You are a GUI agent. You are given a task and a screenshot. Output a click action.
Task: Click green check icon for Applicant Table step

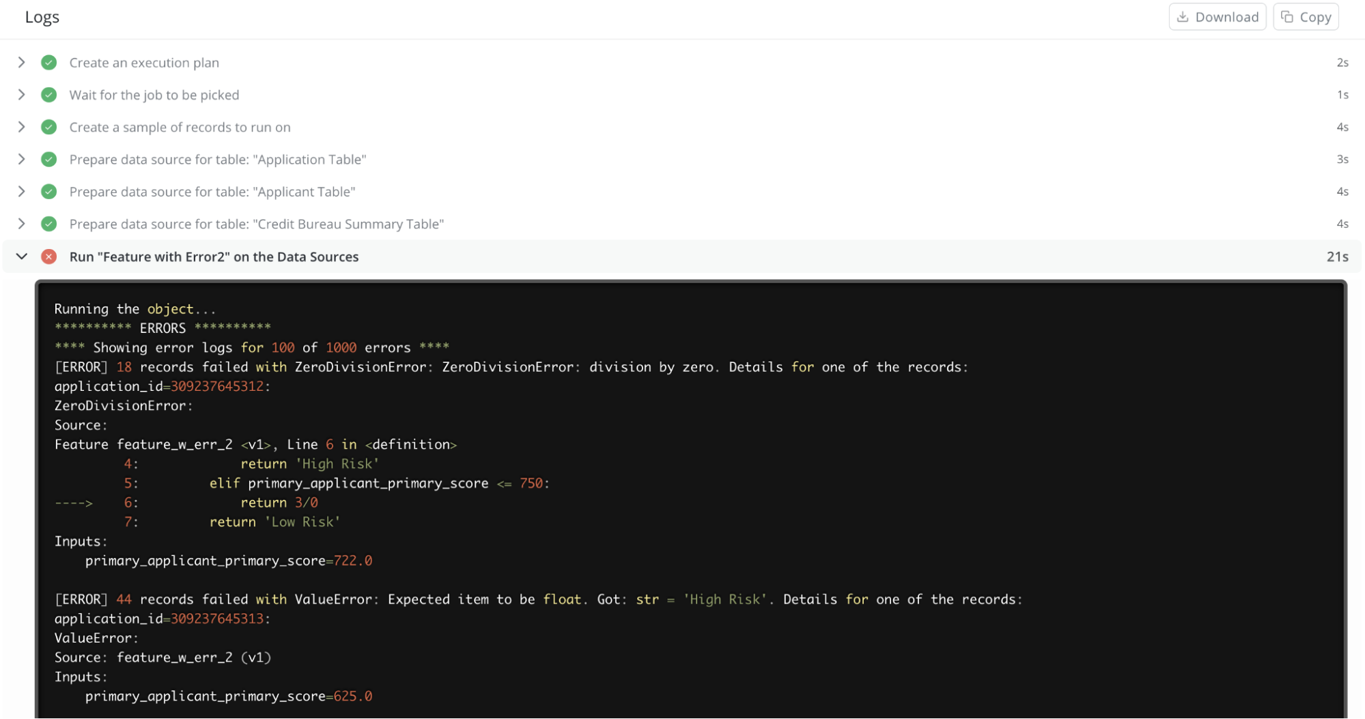click(x=48, y=192)
